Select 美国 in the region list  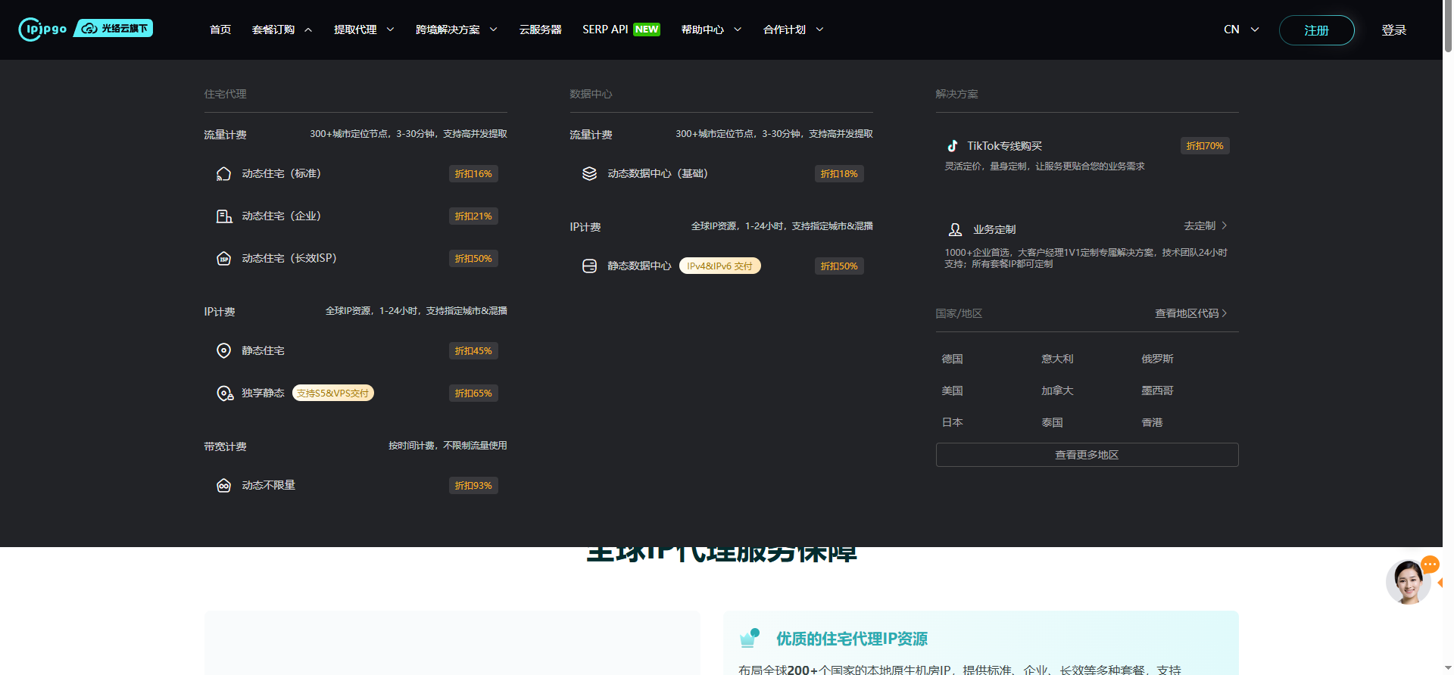pos(952,390)
